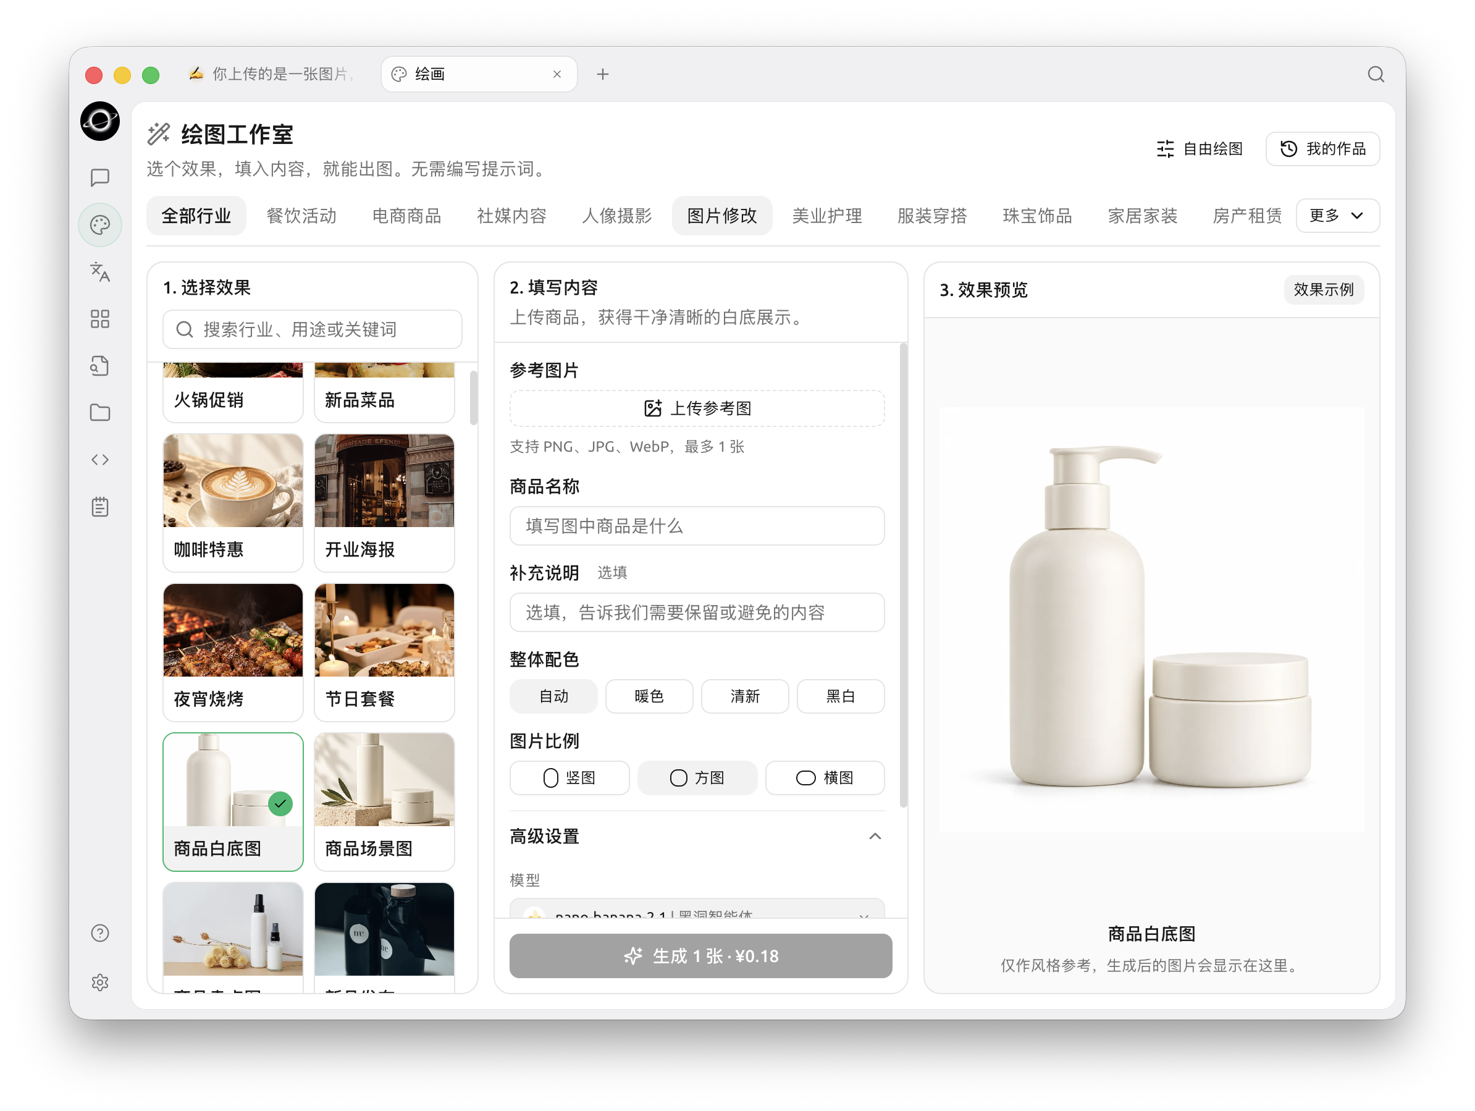This screenshot has height=1111, width=1475.
Task: Open the notepad icon in sidebar
Action: click(x=100, y=507)
